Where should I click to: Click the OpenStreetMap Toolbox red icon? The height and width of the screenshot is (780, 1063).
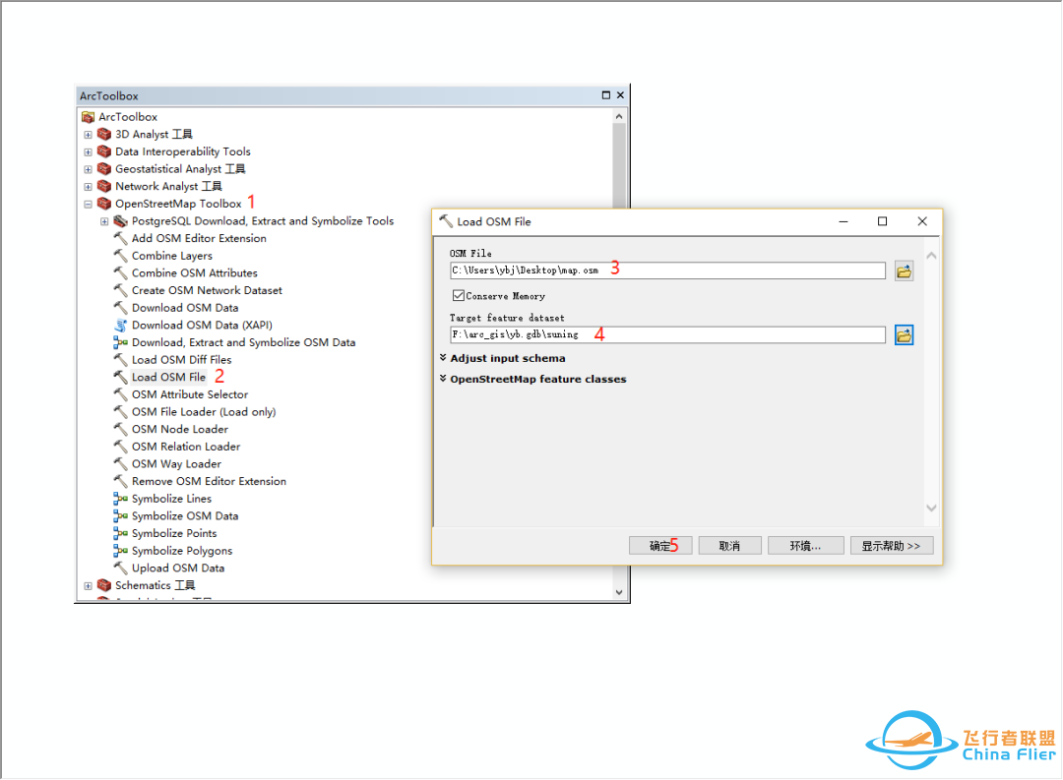pyautogui.click(x=104, y=204)
